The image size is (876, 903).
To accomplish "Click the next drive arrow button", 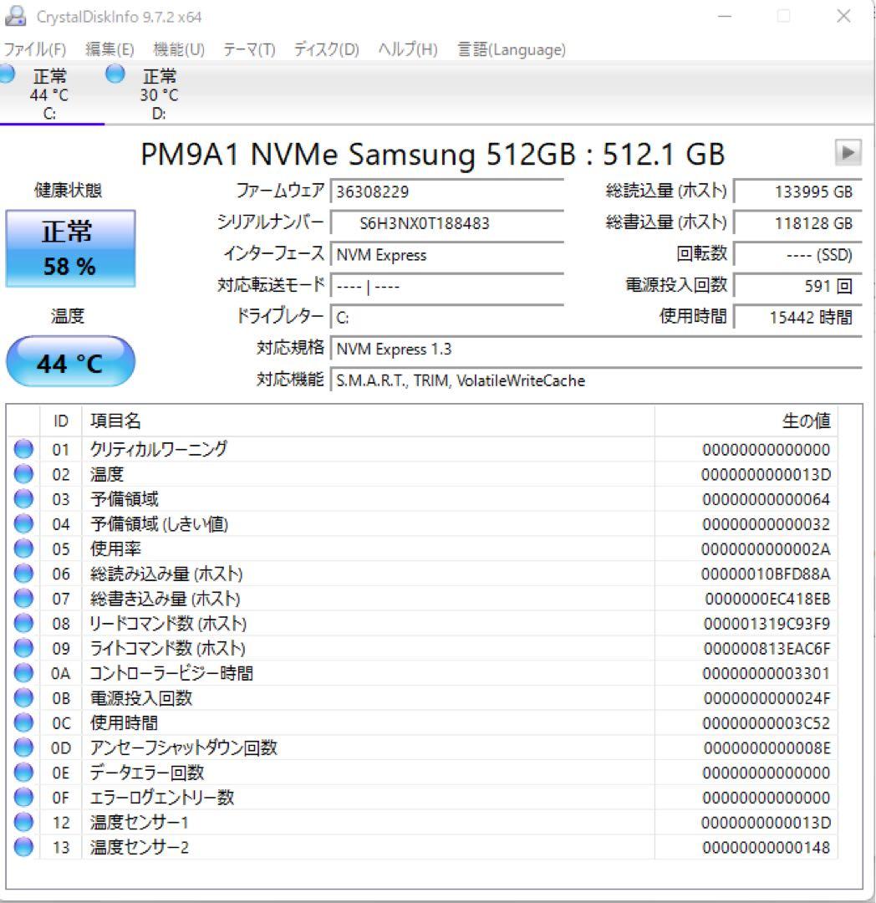I will tap(848, 154).
